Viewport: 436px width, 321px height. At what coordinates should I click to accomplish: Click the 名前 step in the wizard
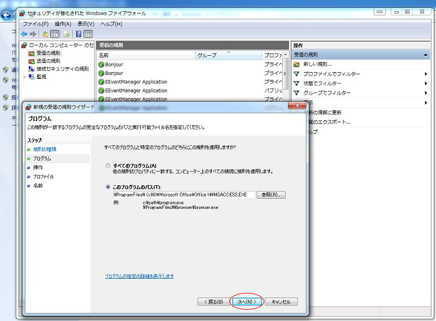[x=38, y=185]
